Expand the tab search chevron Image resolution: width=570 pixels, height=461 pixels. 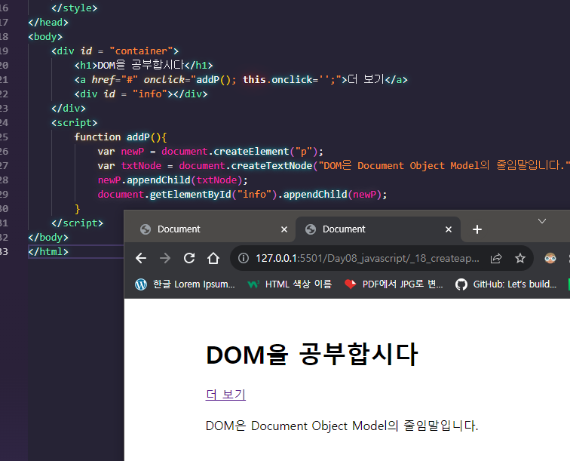click(542, 221)
